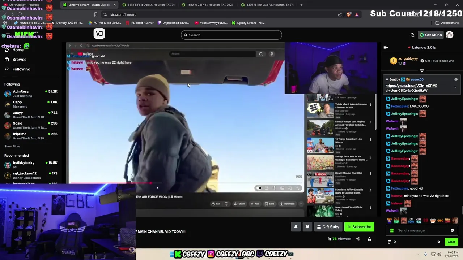Click the green Subscribe button
The image size is (463, 260).
tap(359, 227)
